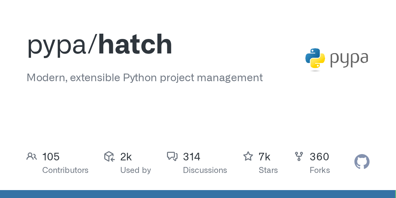Click the Python snake logo

tap(315, 59)
